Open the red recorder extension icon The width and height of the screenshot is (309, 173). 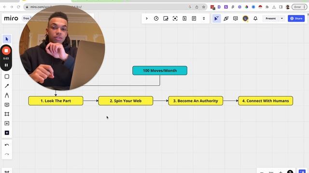(212, 7)
